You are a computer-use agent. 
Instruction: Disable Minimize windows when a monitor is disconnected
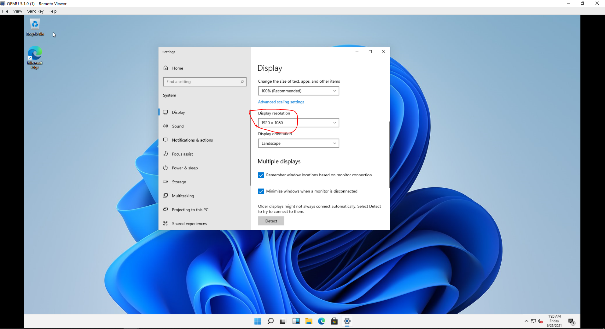pos(261,191)
